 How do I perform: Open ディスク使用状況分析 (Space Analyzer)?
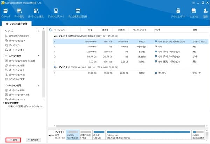pos(78,13)
